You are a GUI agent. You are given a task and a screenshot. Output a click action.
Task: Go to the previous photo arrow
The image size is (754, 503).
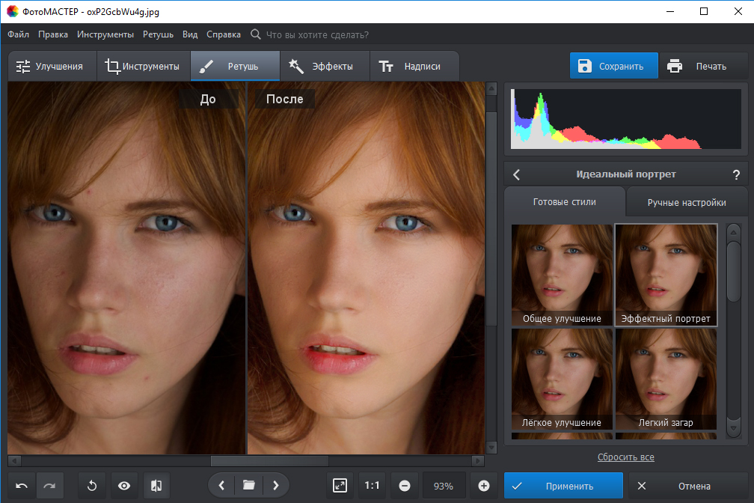click(221, 485)
